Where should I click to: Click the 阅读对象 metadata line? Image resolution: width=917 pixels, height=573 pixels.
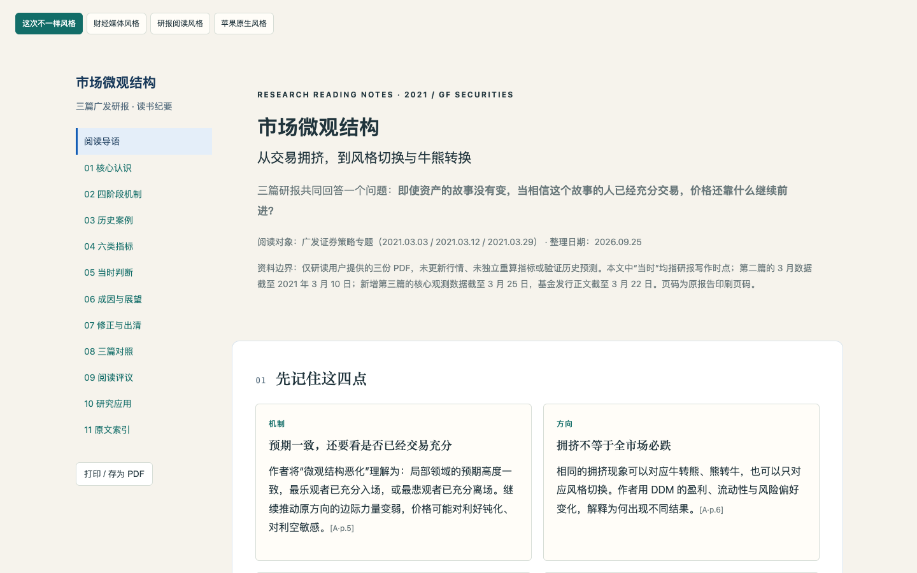tap(450, 242)
